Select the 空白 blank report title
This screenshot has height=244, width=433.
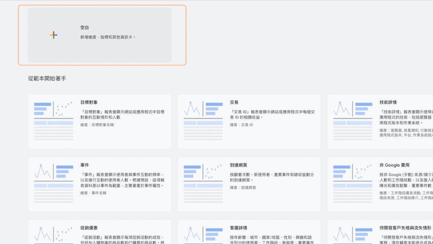point(84,28)
